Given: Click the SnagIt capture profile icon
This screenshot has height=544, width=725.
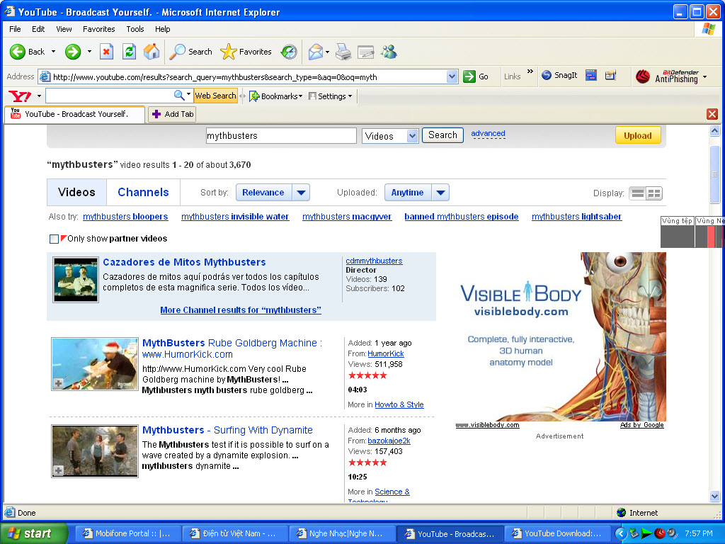Looking at the screenshot, I should pos(610,75).
